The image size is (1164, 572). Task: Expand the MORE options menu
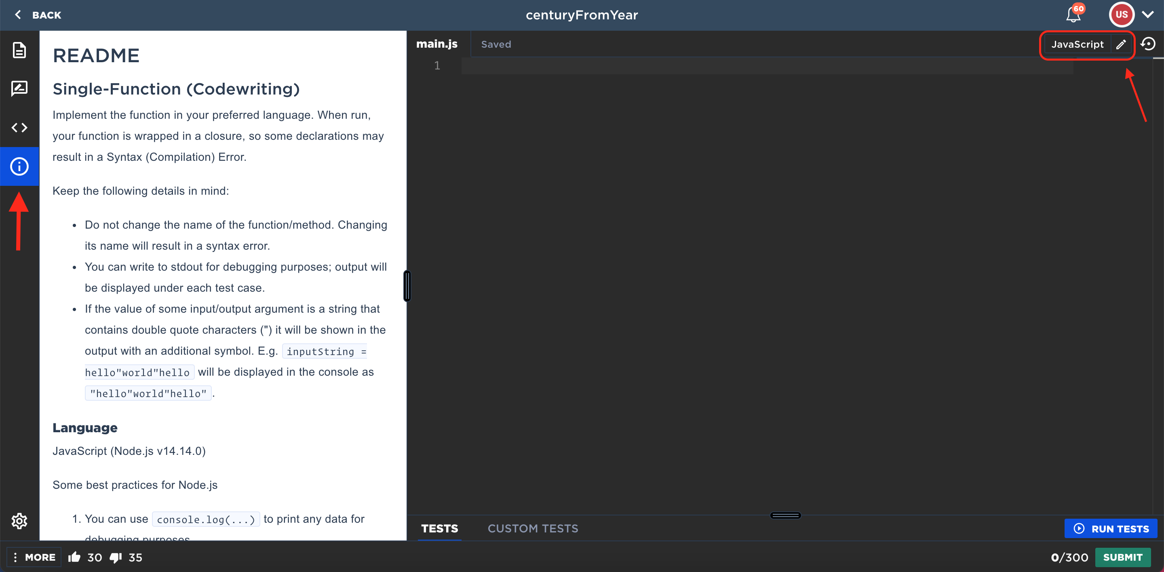pyautogui.click(x=34, y=557)
